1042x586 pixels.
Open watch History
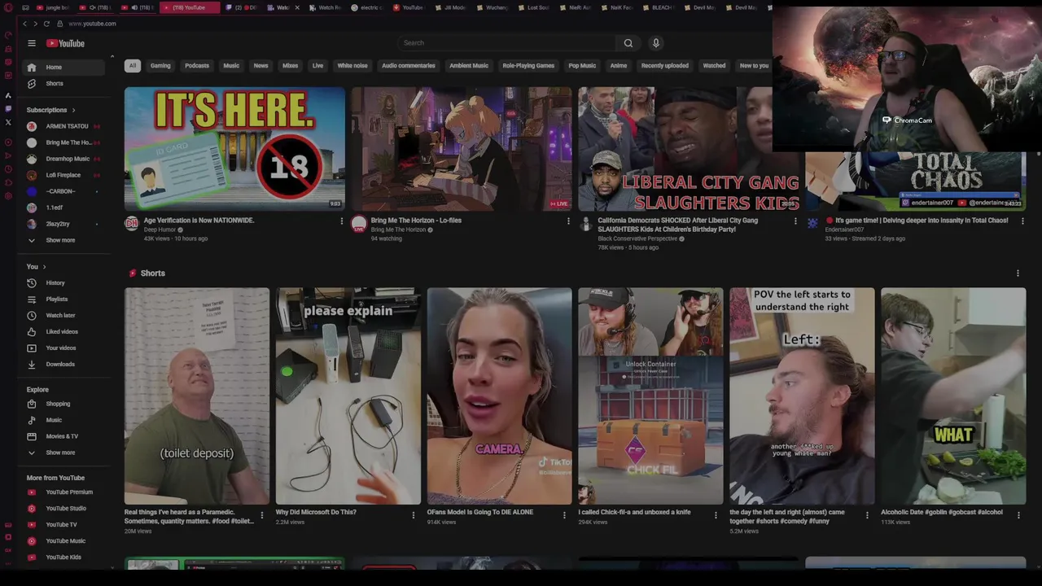click(x=63, y=282)
